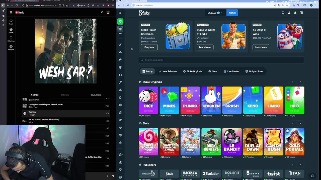Select the Live Casino tab
This screenshot has width=321, height=180.
(x=231, y=71)
